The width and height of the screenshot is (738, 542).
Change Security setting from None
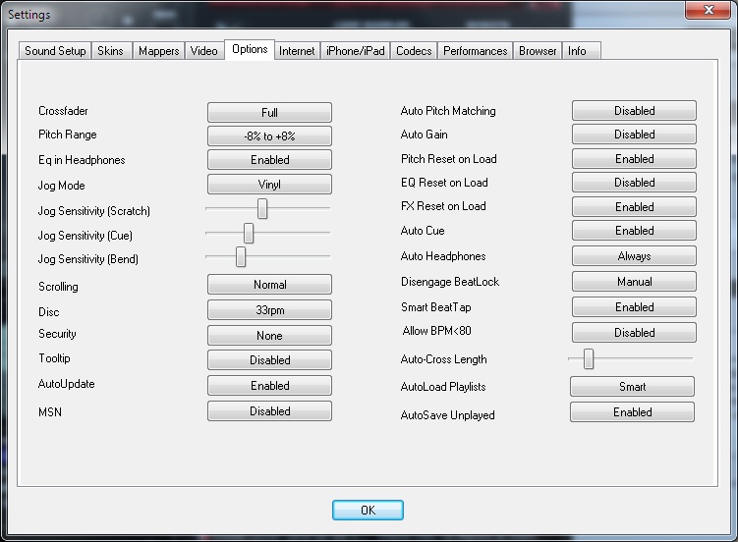pos(269,335)
